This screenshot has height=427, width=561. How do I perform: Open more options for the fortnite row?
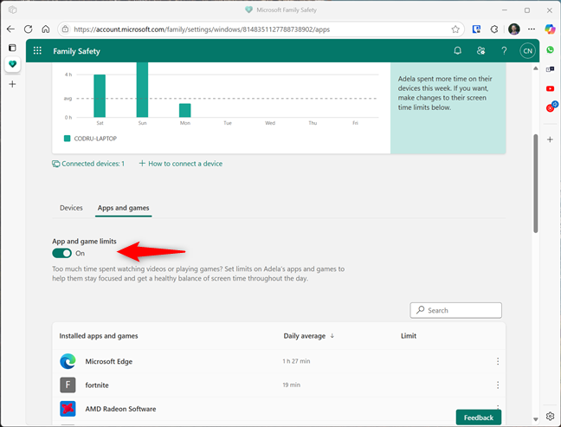[498, 385]
